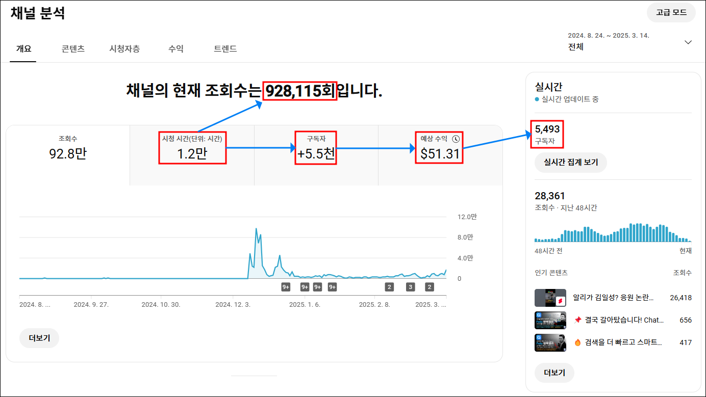View the 트렌드 tab

tap(225, 49)
